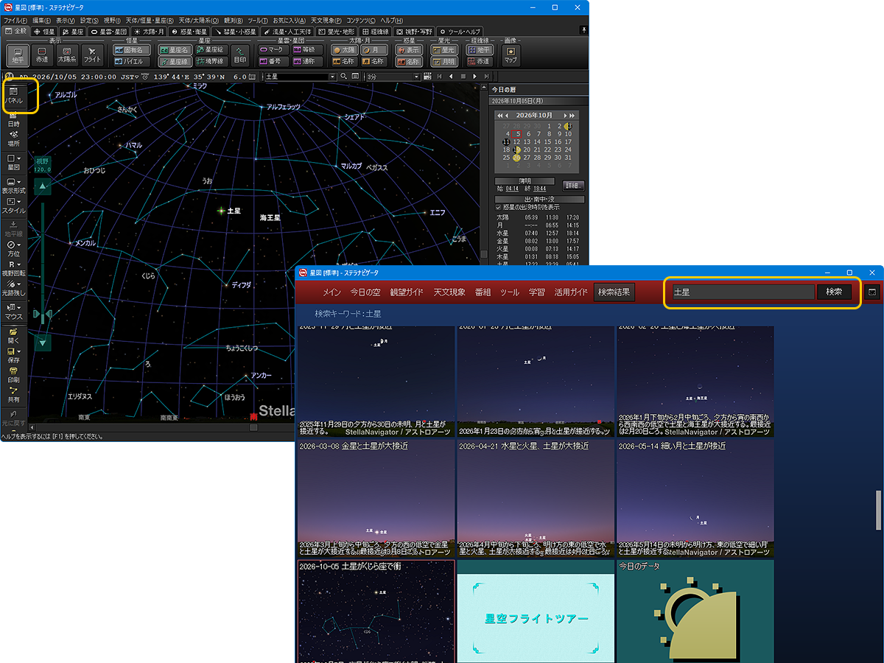Click the 太陽系 solar system view icon
884x663 pixels.
[x=67, y=55]
